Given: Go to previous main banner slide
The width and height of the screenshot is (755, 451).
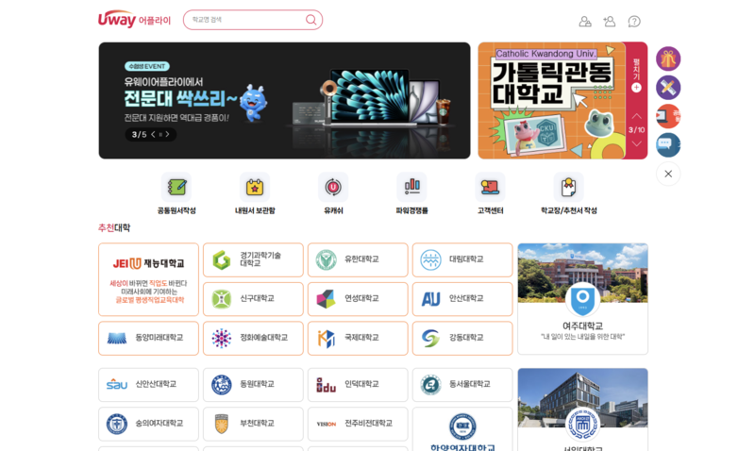Looking at the screenshot, I should (153, 134).
